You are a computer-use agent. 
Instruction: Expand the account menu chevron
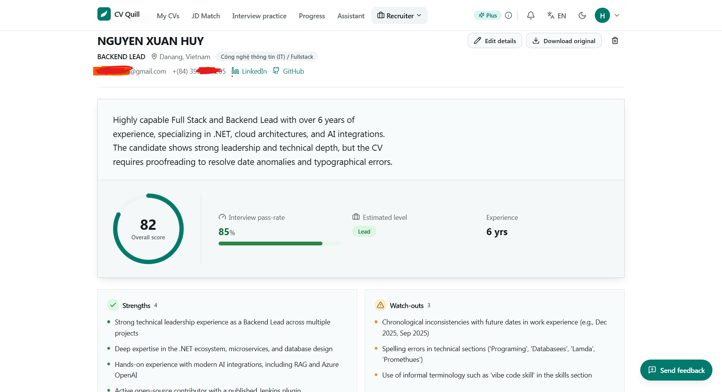coord(617,15)
